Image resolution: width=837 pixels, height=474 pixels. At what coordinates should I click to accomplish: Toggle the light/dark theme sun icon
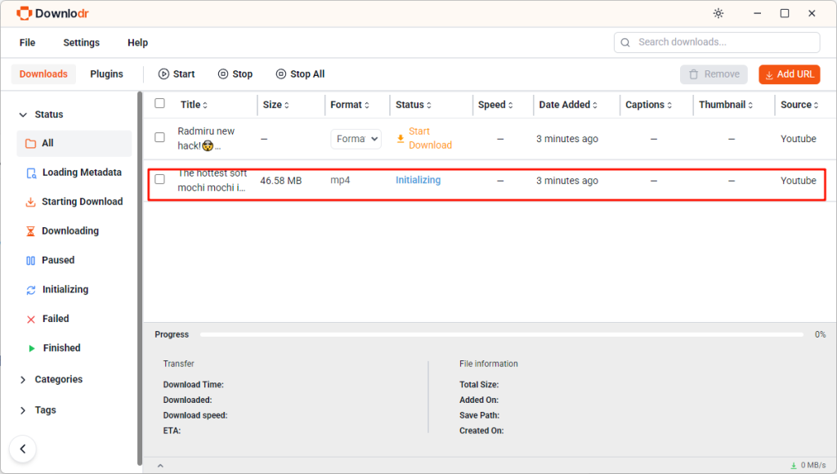(x=718, y=13)
